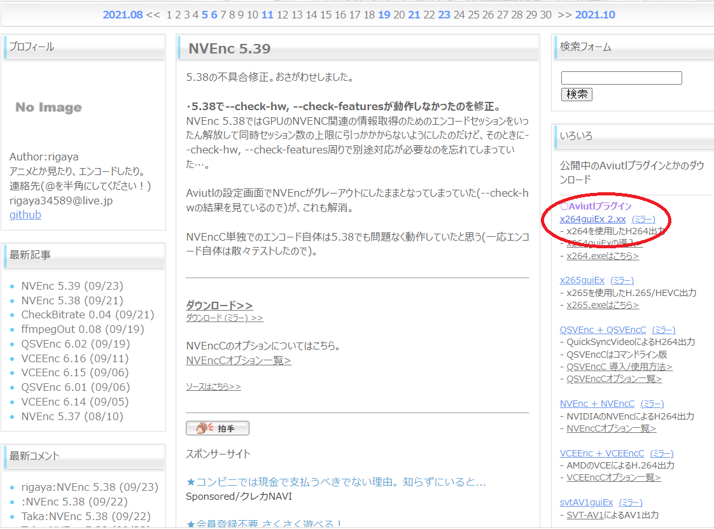Select day 11 in the calendar bar
Image resolution: width=714 pixels, height=529 pixels.
267,15
